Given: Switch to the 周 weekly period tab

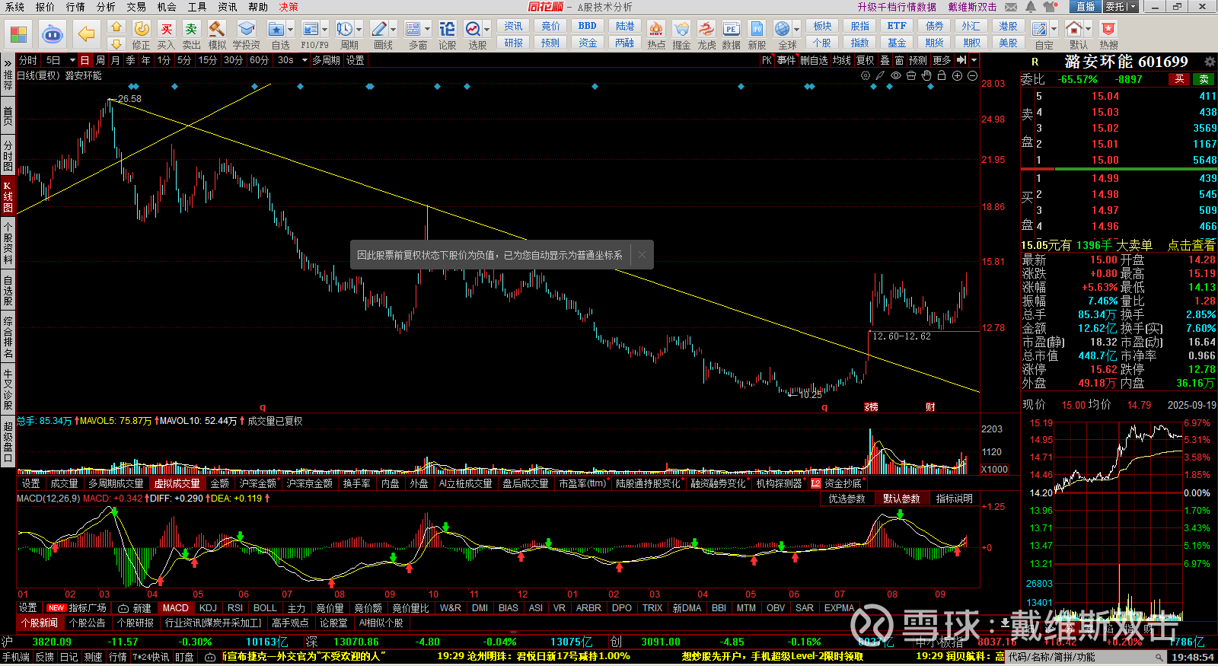Looking at the screenshot, I should (100, 60).
